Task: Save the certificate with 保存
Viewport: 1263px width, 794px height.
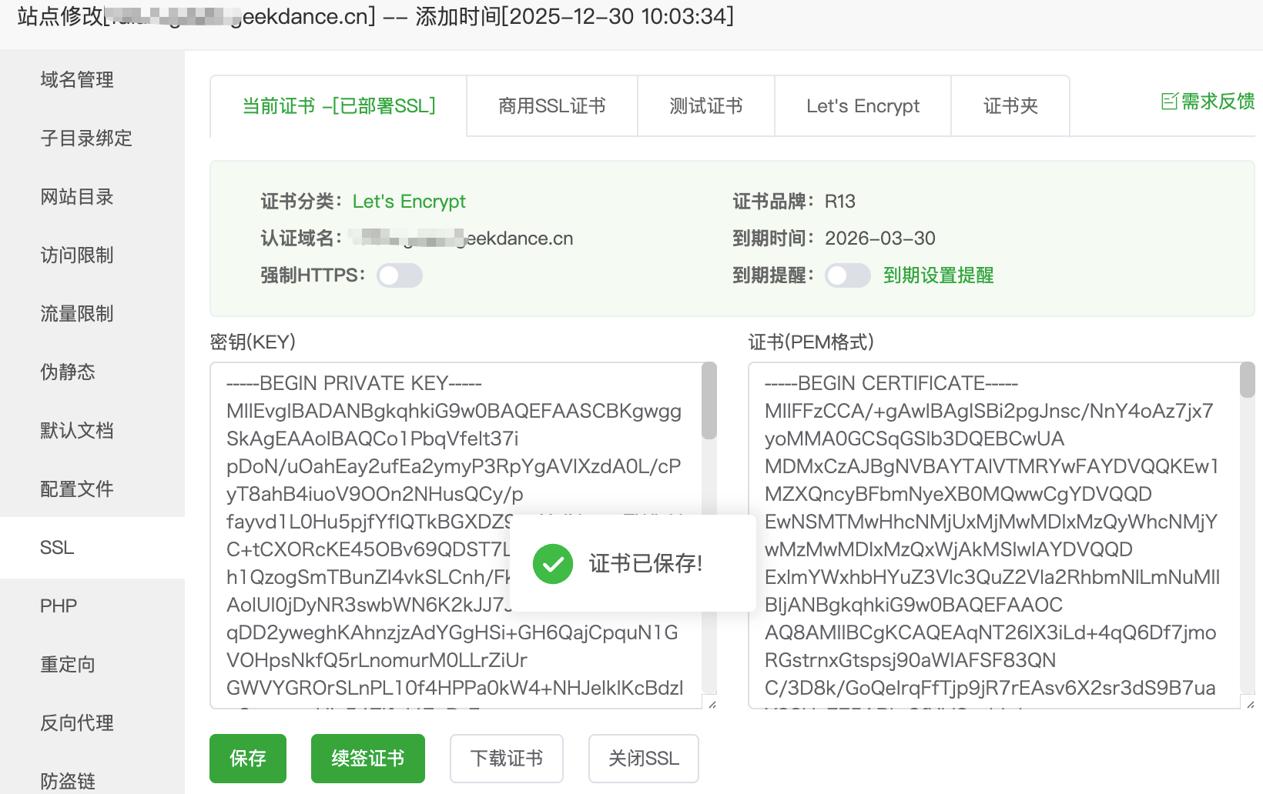Action: pyautogui.click(x=247, y=759)
